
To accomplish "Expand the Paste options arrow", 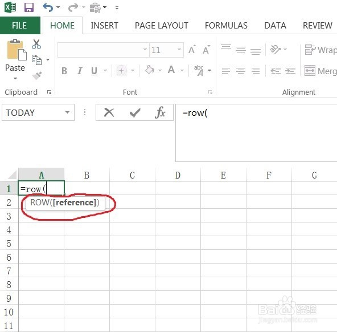I will click(15, 78).
